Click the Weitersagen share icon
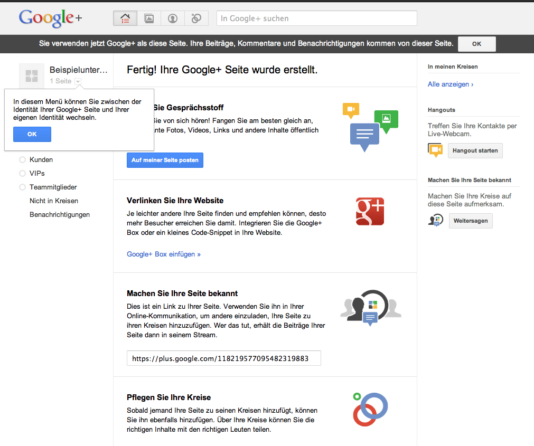Viewport: 534px width, 446px height. coord(436,221)
